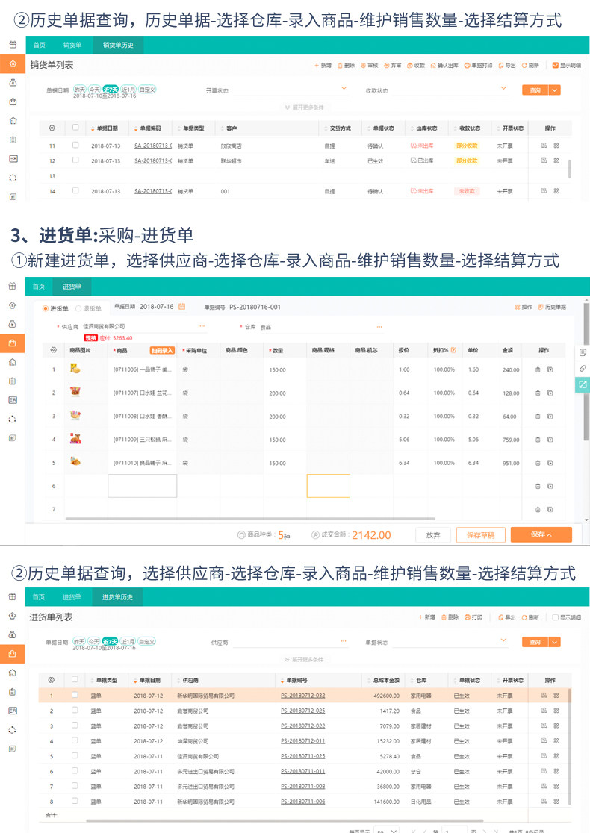Switch to the 进货单历史 tab

[117, 597]
